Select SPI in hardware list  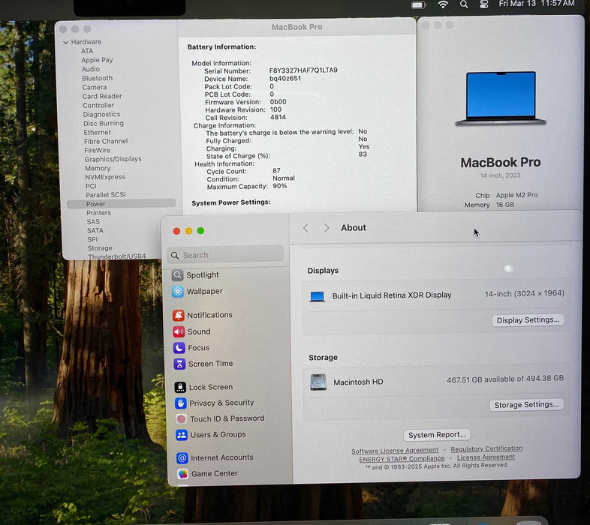click(92, 239)
